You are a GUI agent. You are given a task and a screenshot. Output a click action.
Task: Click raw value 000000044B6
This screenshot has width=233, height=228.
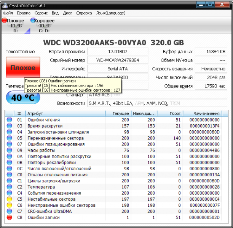coord(204,150)
